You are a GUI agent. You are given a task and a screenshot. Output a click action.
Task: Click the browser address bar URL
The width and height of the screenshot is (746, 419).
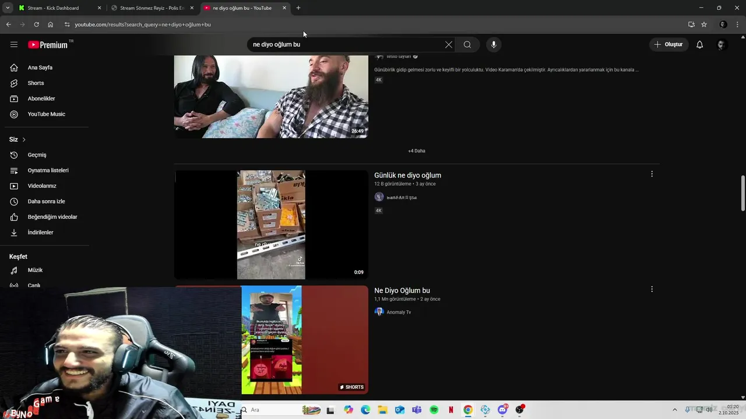click(x=143, y=24)
